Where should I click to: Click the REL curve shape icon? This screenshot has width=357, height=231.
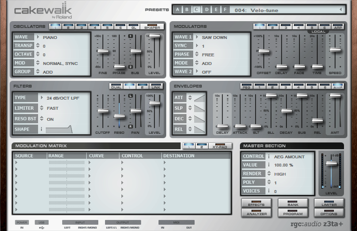199,129
